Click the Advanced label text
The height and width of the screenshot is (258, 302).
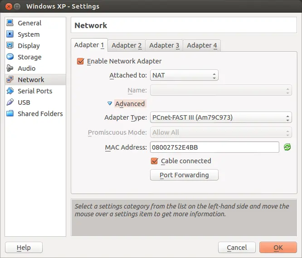[x=130, y=104]
